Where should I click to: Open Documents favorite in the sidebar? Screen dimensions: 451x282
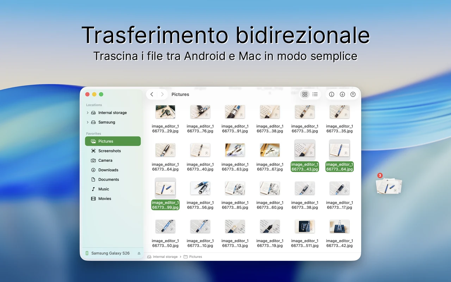point(113,179)
